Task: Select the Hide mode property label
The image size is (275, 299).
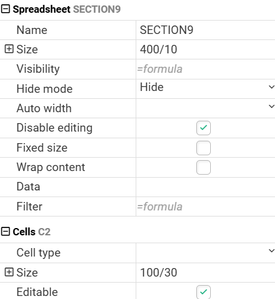Action: 44,89
